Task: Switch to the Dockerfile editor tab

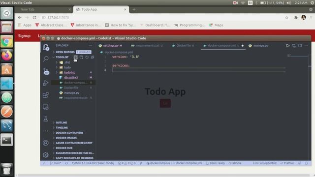Action: (184, 46)
